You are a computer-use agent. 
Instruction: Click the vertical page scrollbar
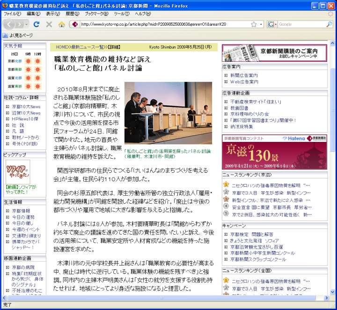pos(332,140)
